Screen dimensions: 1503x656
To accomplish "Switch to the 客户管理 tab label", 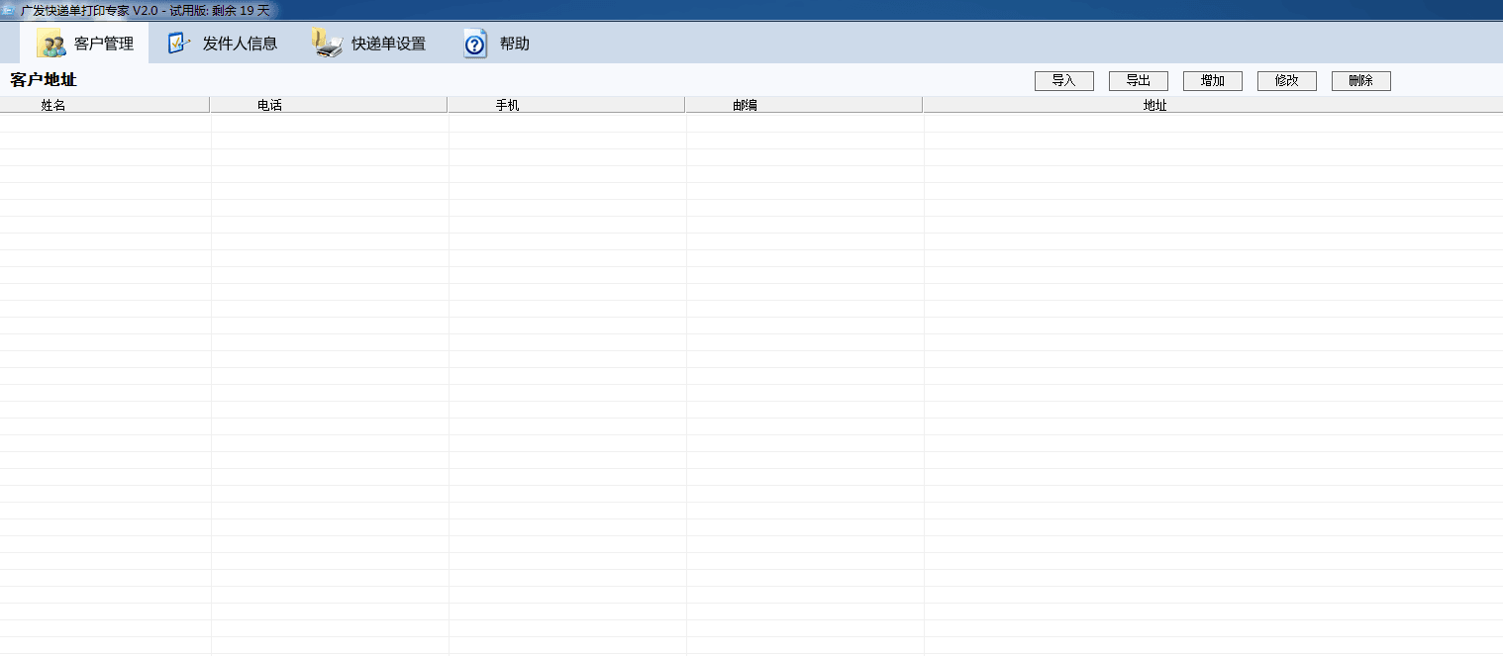I will click(x=104, y=44).
